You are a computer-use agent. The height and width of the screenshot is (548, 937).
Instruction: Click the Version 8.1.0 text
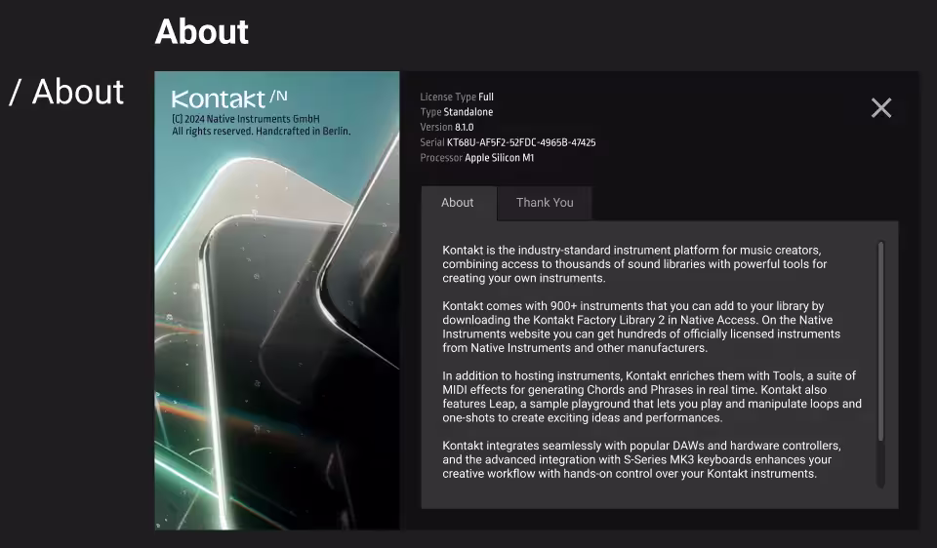(447, 127)
